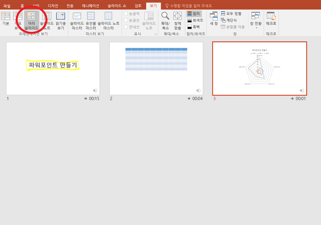The image size is (321, 225).
Task: Toggle the 안내선 guides checkbox
Action: tap(126, 27)
